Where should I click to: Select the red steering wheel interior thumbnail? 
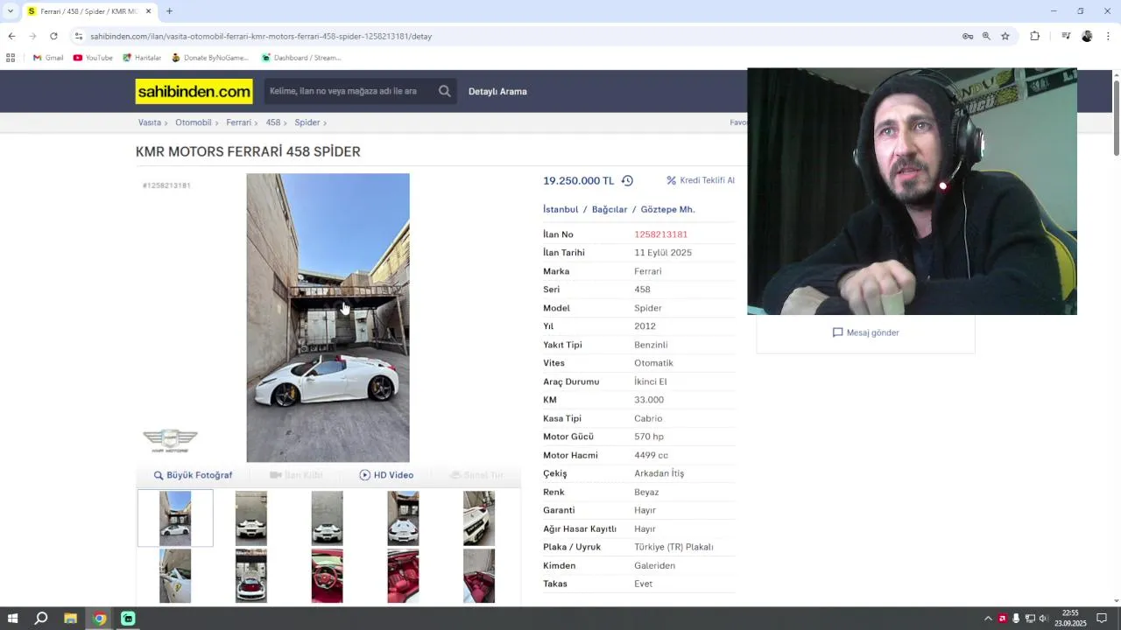pyautogui.click(x=327, y=576)
